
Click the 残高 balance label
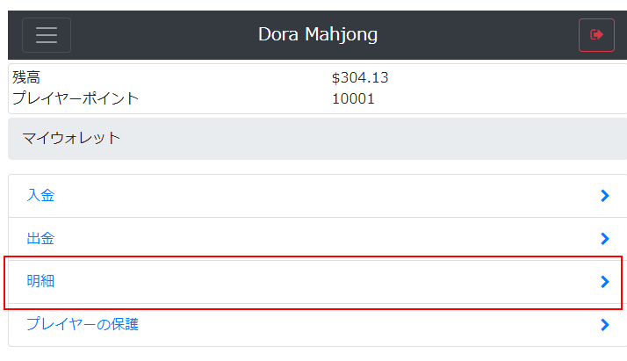point(26,77)
